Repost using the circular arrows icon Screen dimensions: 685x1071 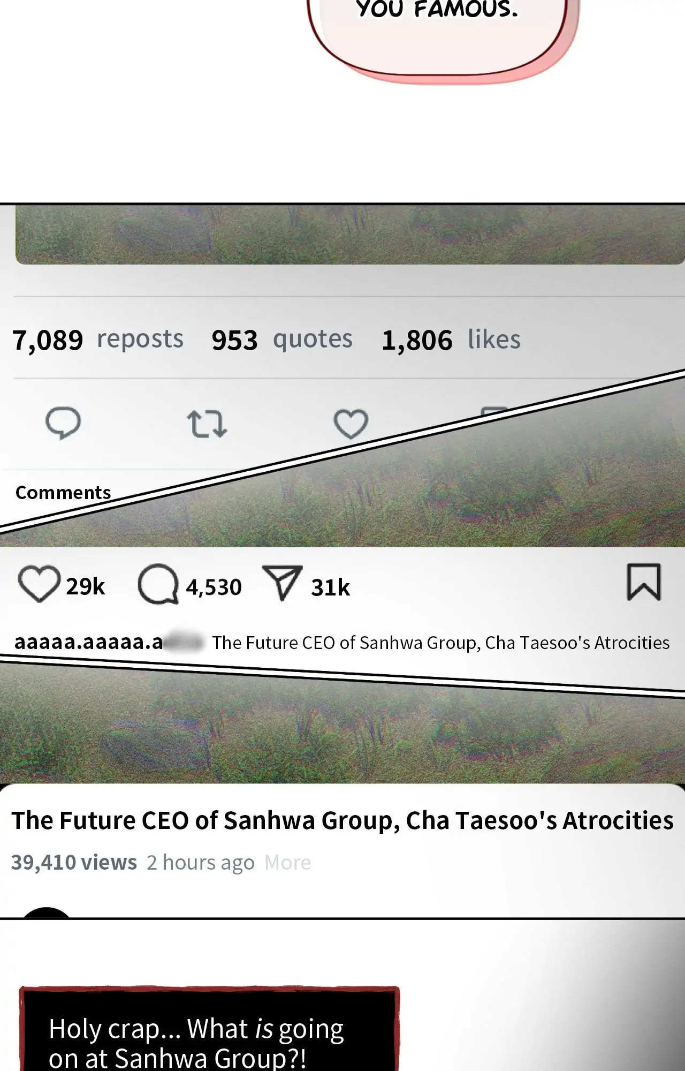click(207, 424)
